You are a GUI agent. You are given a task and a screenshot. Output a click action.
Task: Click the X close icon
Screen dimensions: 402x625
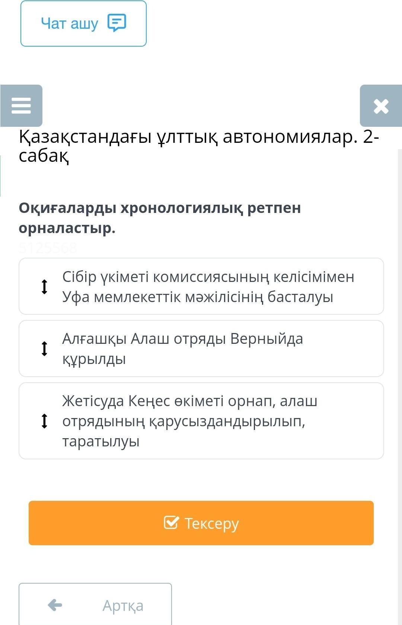(381, 106)
